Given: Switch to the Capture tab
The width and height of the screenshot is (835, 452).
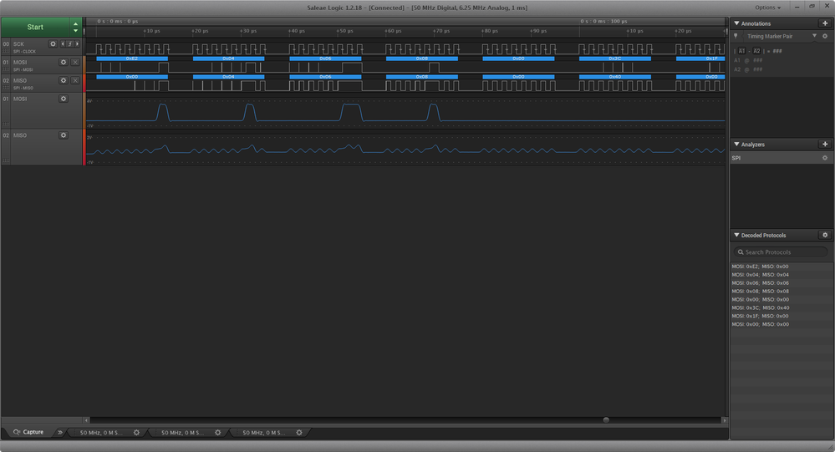Looking at the screenshot, I should click(x=28, y=432).
